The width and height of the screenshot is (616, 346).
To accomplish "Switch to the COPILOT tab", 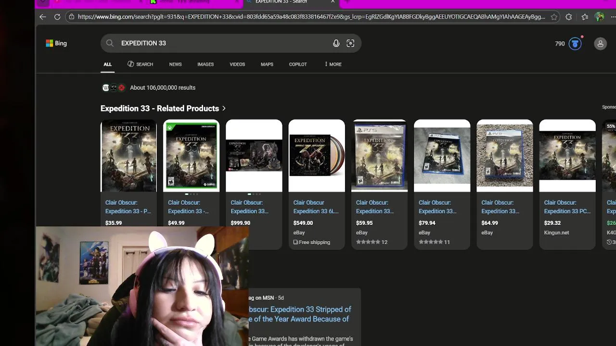I will (298, 64).
